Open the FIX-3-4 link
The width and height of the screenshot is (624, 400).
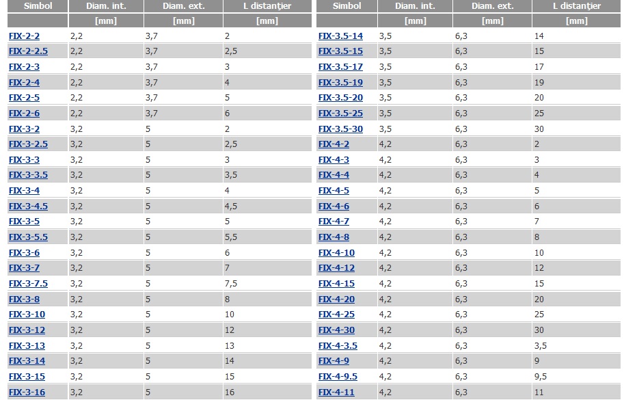(25, 190)
